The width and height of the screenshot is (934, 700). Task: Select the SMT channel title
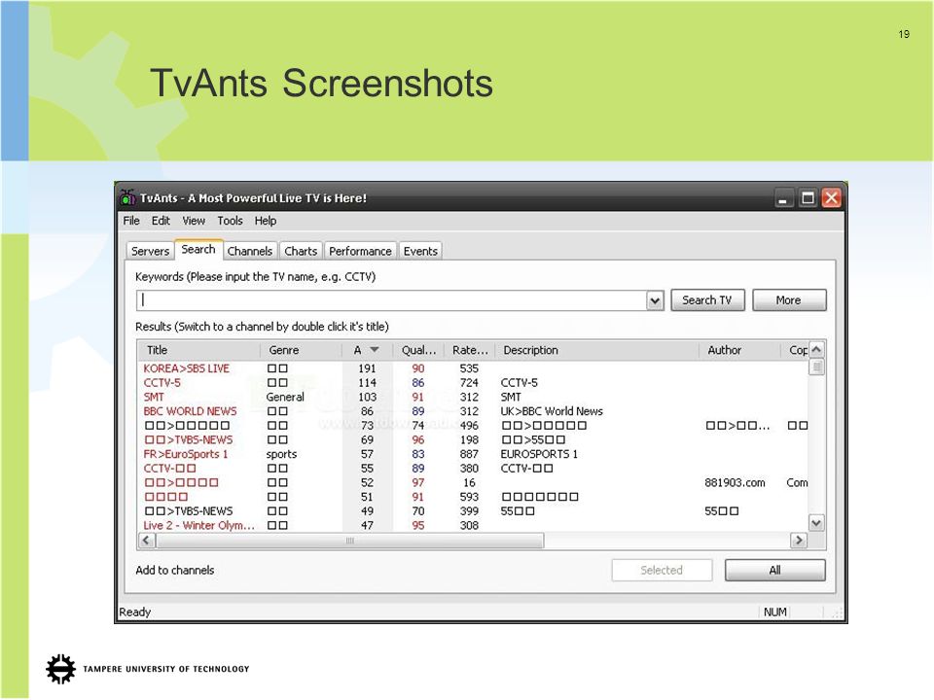[x=154, y=397]
